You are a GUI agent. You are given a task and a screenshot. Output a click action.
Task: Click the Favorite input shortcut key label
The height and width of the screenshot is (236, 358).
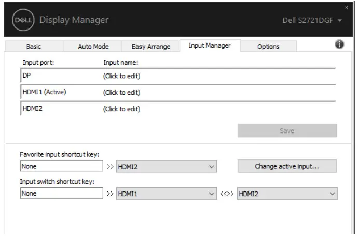59,154
